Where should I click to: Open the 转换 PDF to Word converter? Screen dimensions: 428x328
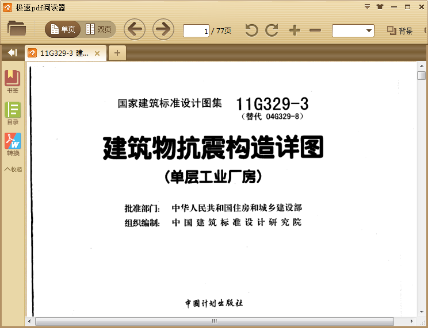coord(13,145)
